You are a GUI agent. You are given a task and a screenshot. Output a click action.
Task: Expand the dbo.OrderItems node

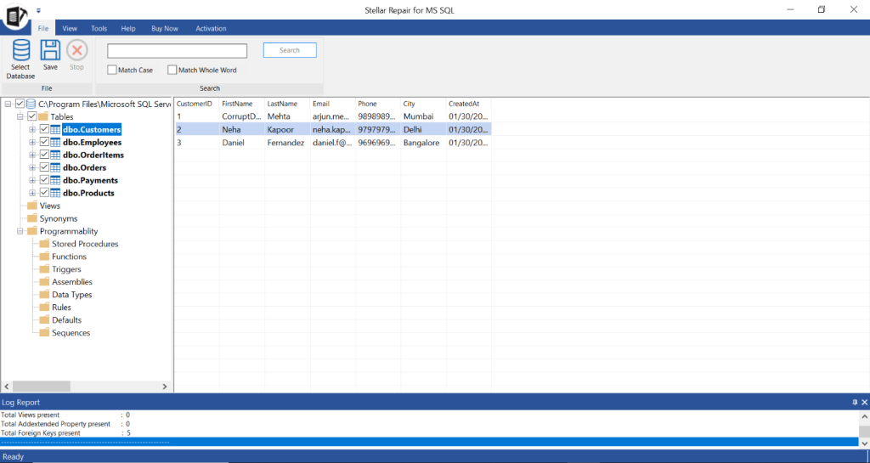click(32, 155)
